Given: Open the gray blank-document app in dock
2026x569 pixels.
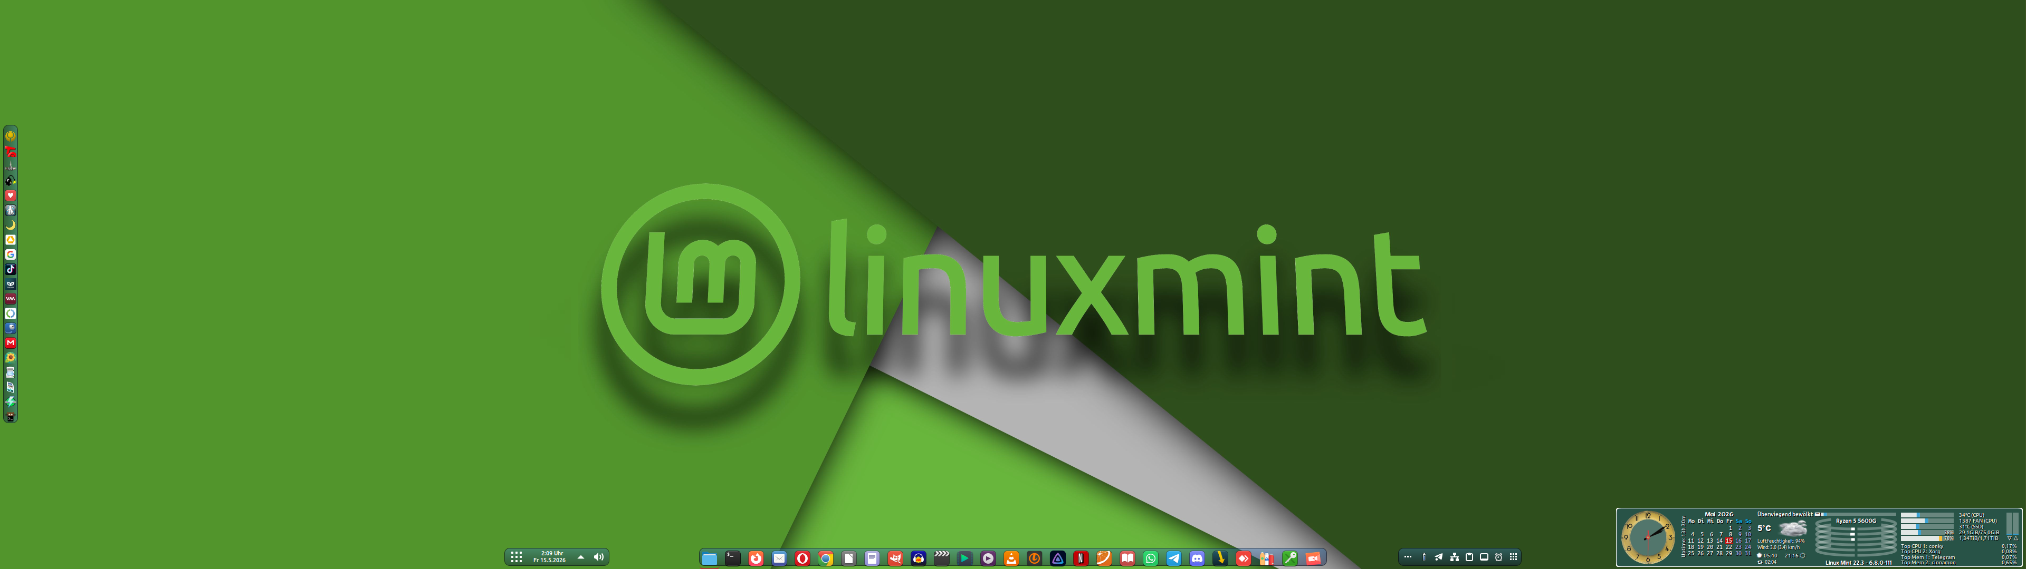Looking at the screenshot, I should pyautogui.click(x=848, y=558).
